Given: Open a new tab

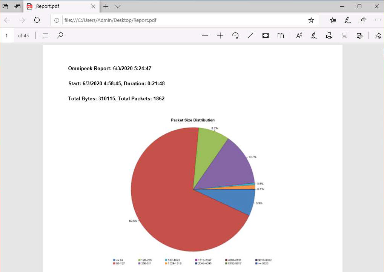Looking at the screenshot, I should click(x=106, y=7).
